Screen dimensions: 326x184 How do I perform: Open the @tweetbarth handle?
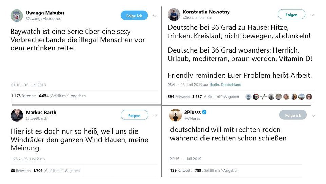(x=36, y=118)
